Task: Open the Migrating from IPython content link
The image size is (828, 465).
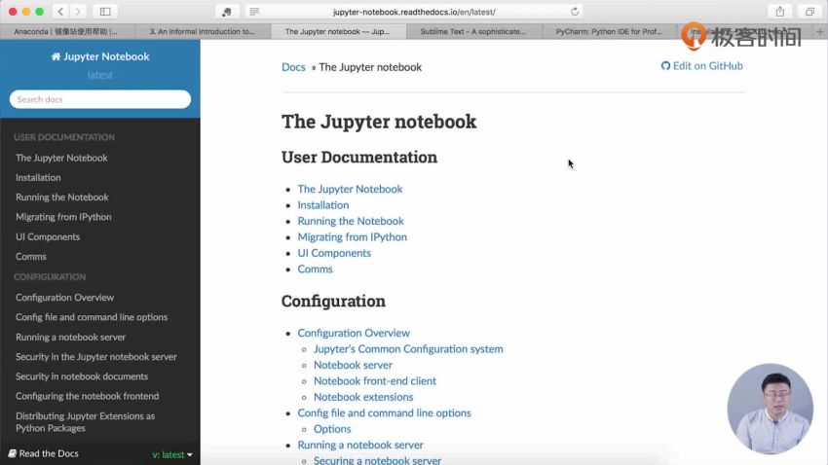Action: pyautogui.click(x=352, y=236)
